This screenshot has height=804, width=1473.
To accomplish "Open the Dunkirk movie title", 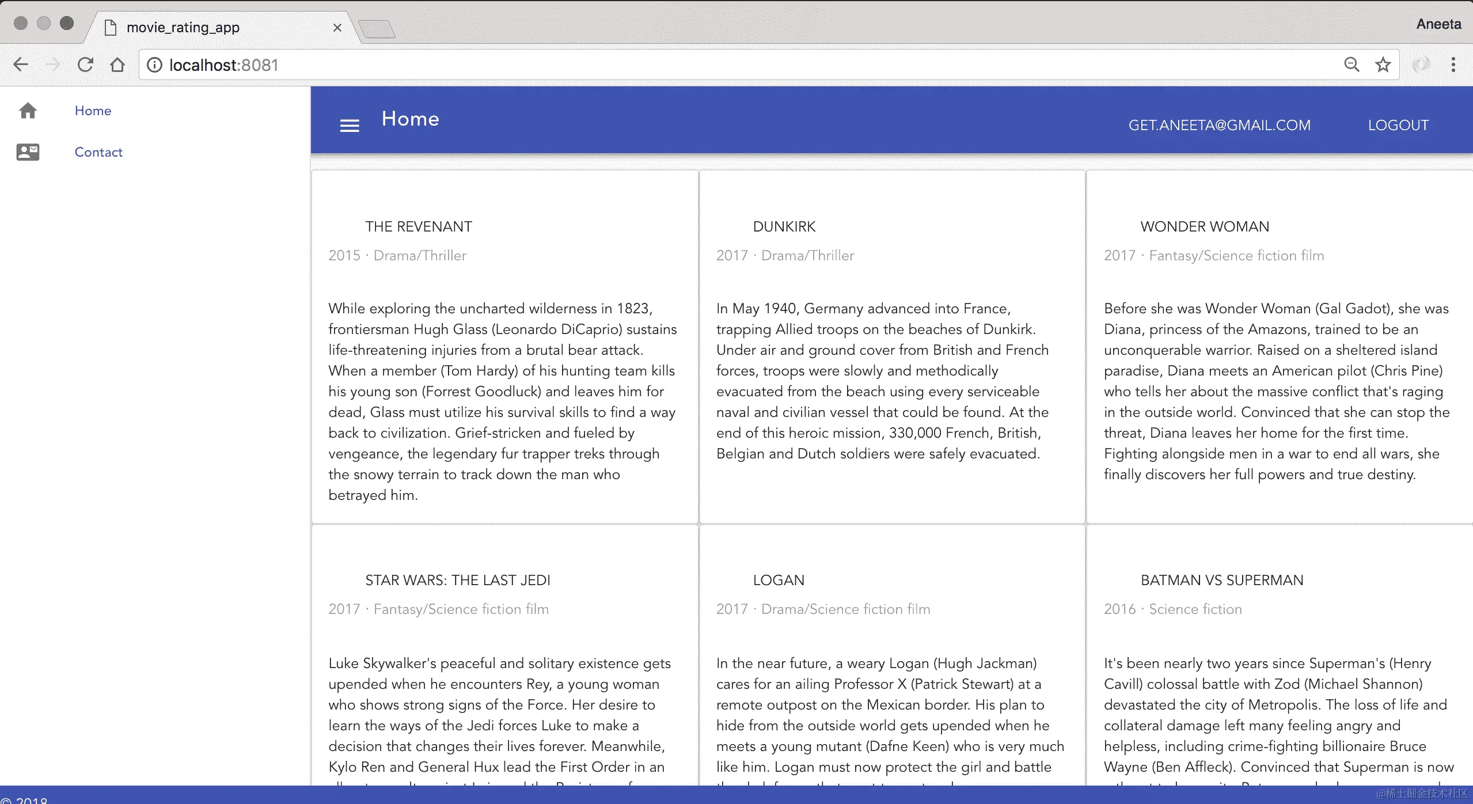I will [x=784, y=227].
